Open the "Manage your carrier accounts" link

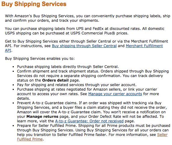(115, 94)
